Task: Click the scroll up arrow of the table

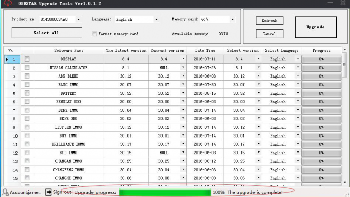Action: point(345,49)
